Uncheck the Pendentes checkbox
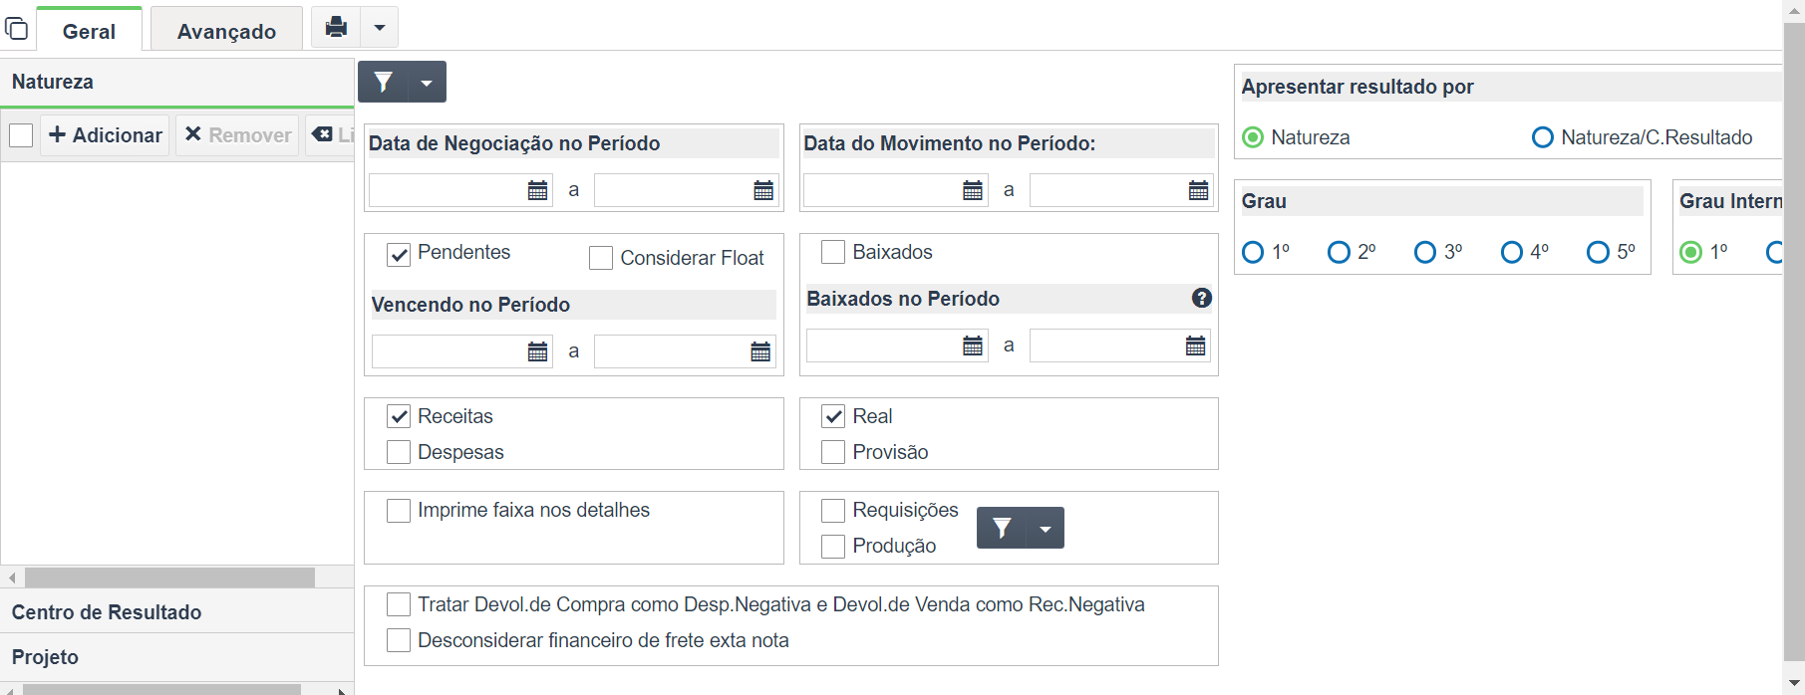Viewport: 1805px width, 695px height. (x=399, y=255)
